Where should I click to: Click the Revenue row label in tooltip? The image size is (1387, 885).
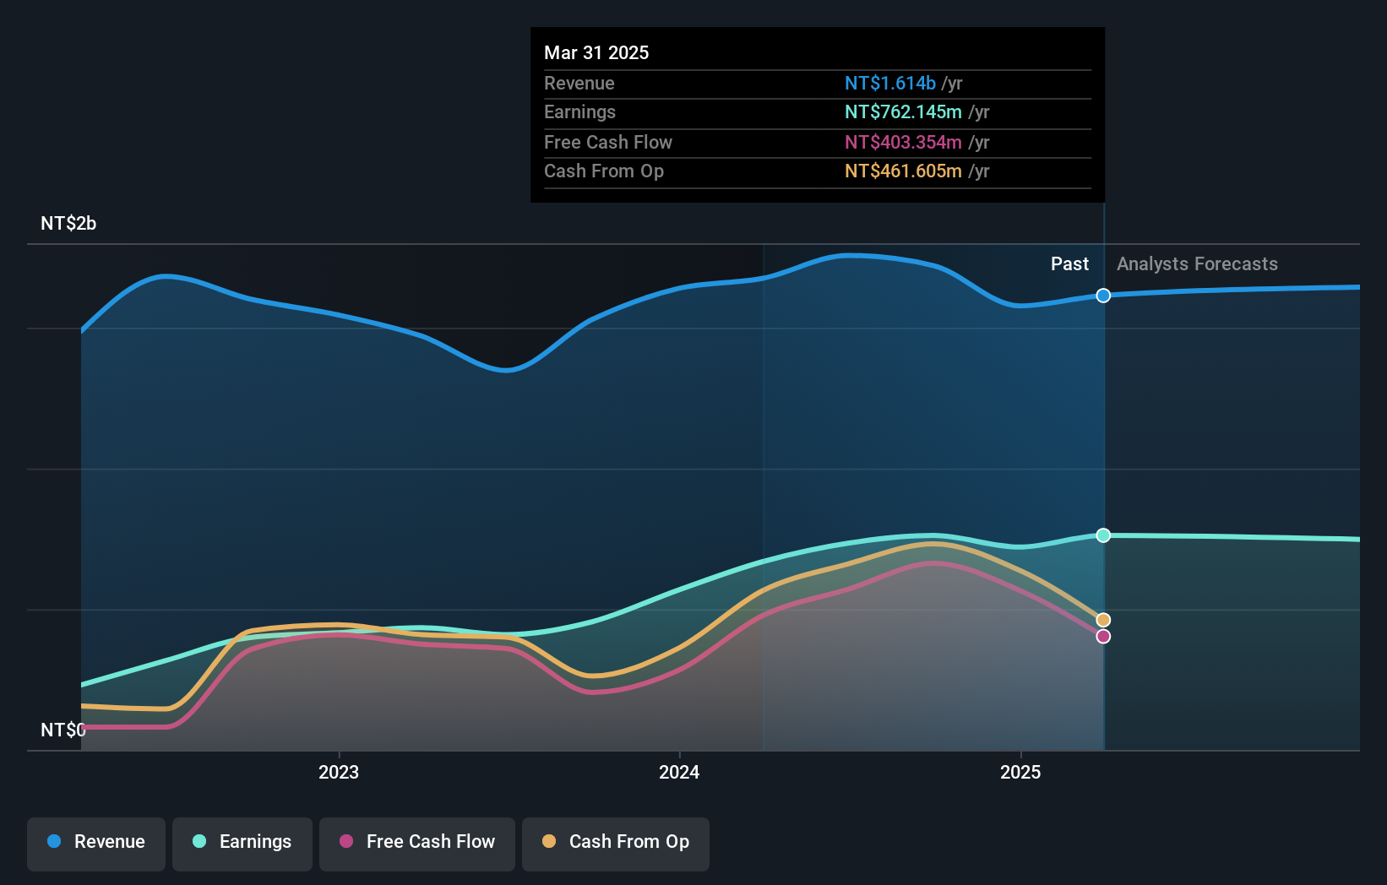pos(579,83)
